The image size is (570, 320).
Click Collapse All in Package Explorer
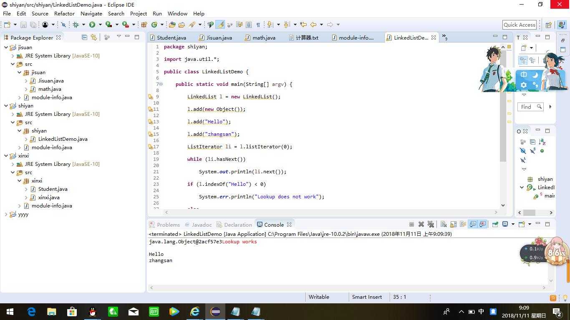click(84, 37)
